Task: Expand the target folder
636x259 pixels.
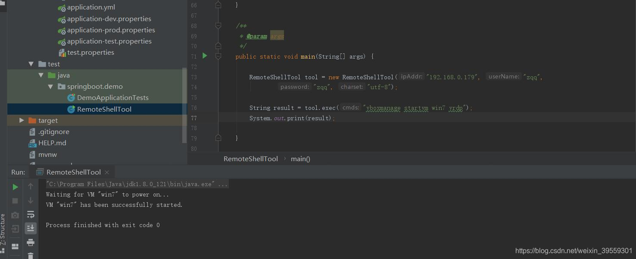Action: pyautogui.click(x=22, y=120)
